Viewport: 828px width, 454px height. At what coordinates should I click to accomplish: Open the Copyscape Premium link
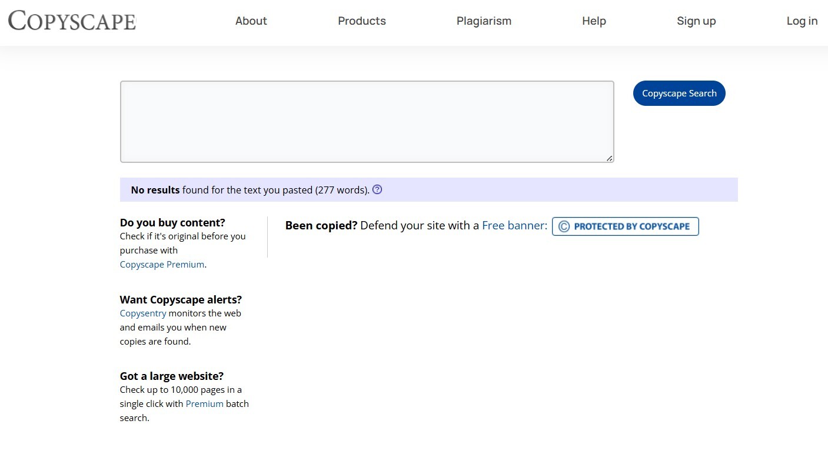click(x=162, y=264)
